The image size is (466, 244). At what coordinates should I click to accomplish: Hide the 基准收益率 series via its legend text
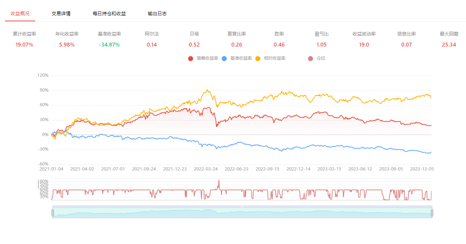[x=241, y=58]
